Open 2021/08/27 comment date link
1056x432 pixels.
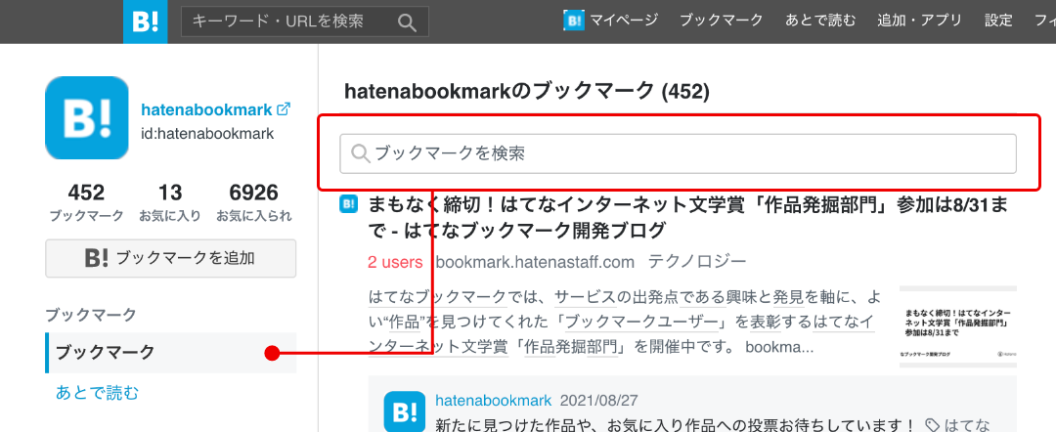[x=598, y=401]
